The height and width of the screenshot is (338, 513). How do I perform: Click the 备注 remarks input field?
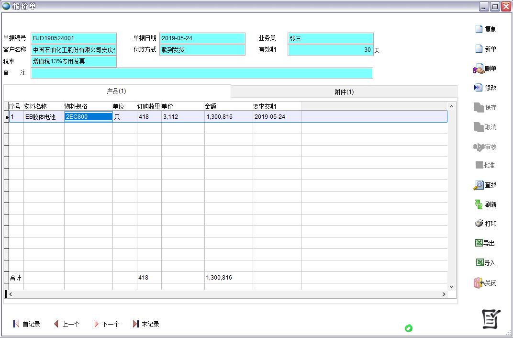pyautogui.click(x=201, y=73)
